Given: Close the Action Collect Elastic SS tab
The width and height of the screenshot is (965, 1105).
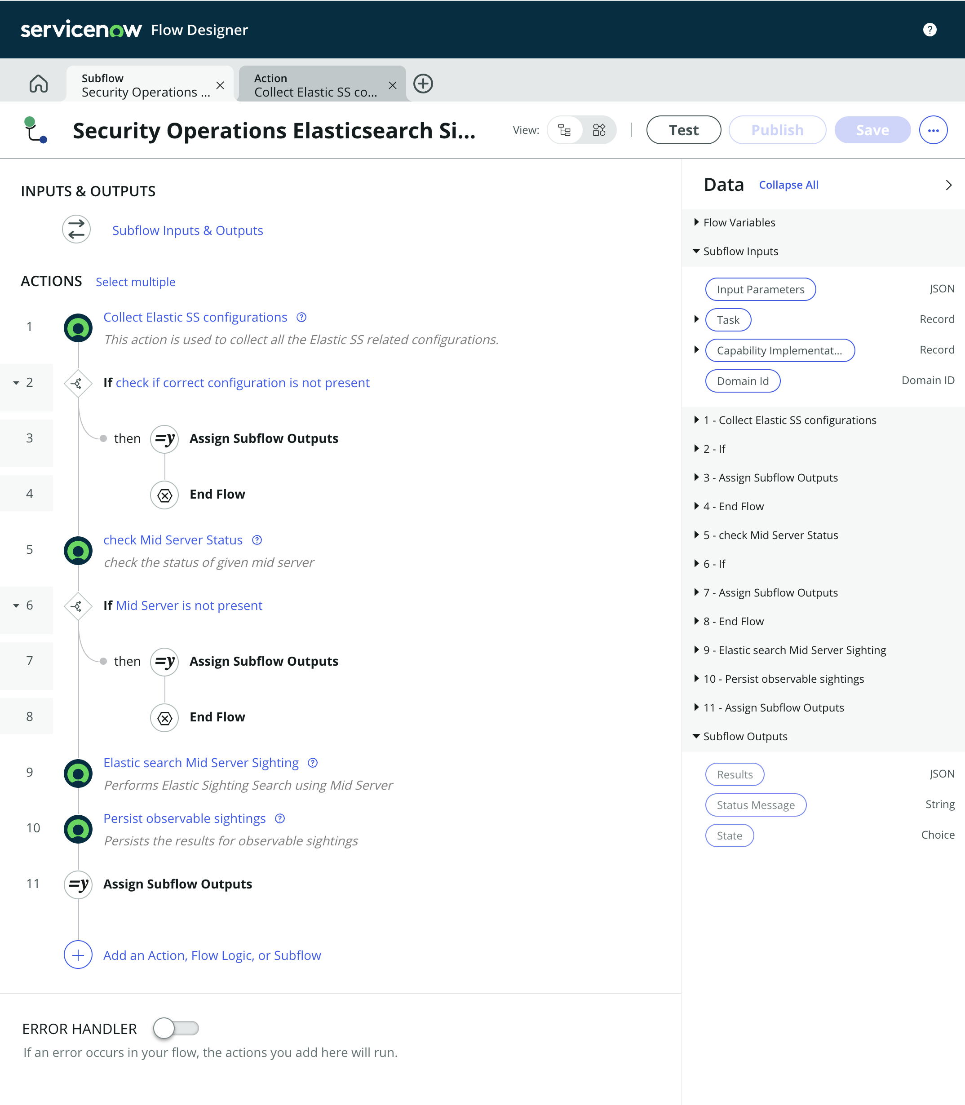Looking at the screenshot, I should point(393,85).
